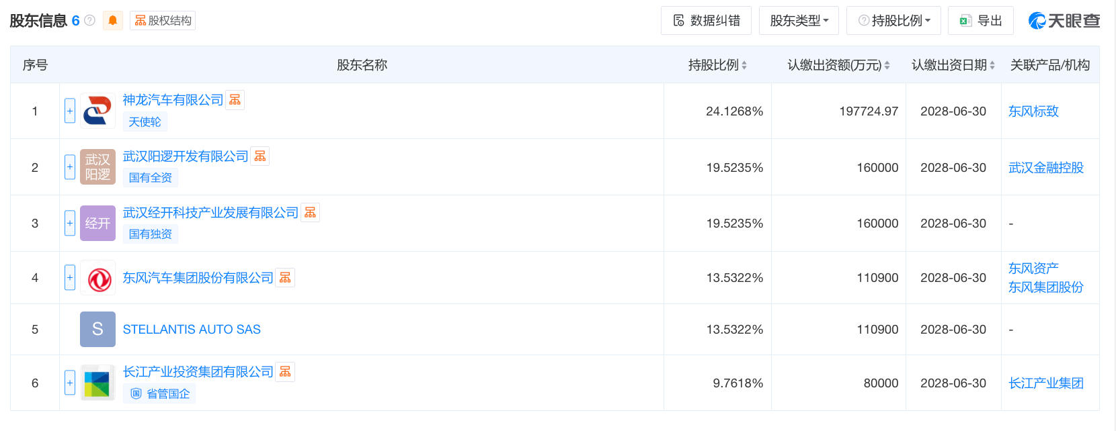The height and width of the screenshot is (431, 1116).
Task: Click the orange bell alert icon
Action: [x=113, y=21]
